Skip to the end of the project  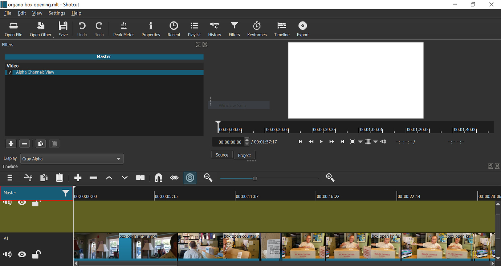coord(342,142)
